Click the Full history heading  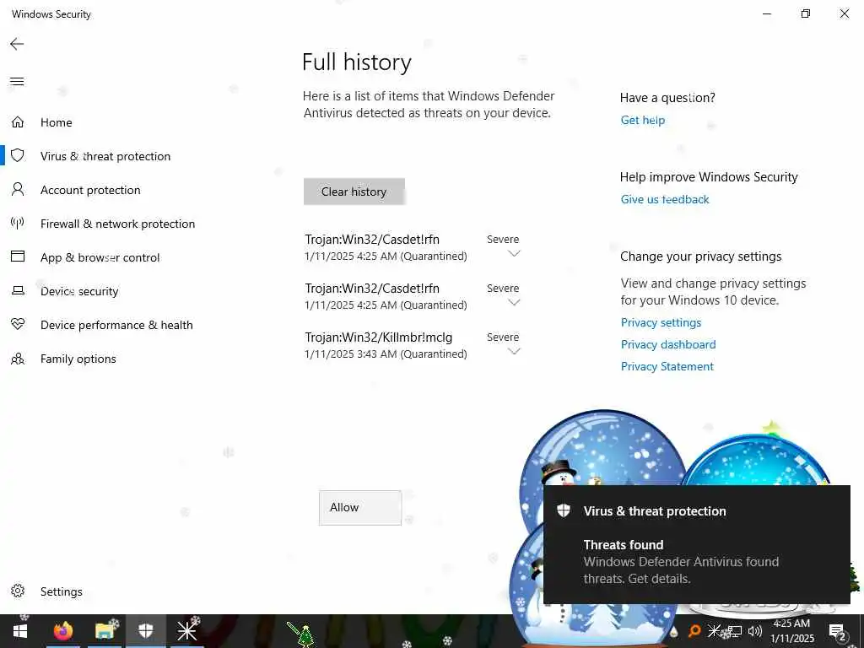(357, 62)
